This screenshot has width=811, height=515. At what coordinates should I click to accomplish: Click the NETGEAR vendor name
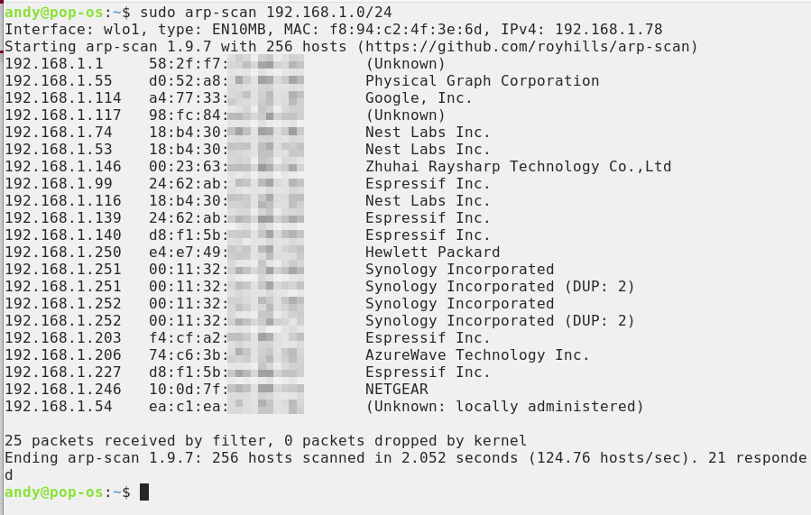396,390
